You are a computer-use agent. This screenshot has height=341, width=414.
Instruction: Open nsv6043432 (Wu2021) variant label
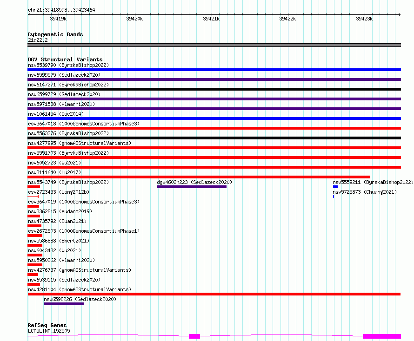click(54, 250)
